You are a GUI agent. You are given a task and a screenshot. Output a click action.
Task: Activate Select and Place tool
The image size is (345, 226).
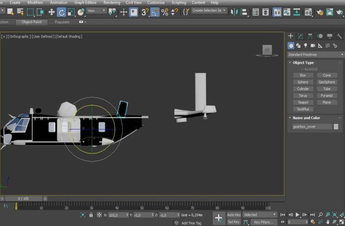point(81,12)
